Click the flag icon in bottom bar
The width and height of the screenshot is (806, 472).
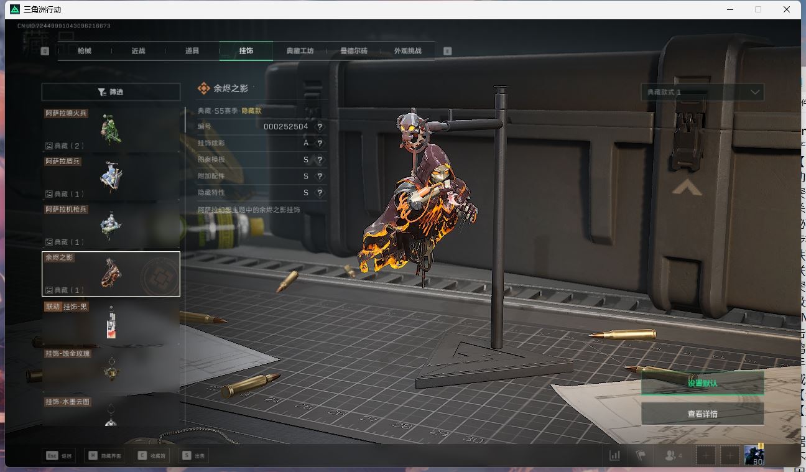click(640, 456)
